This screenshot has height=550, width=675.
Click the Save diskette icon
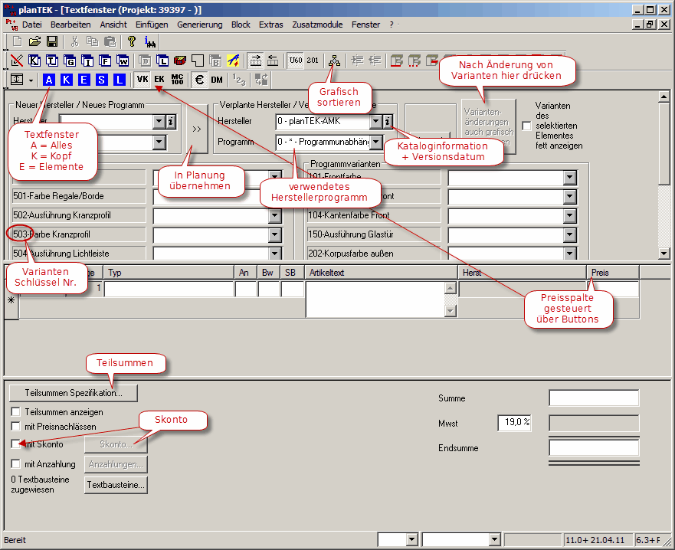[52, 41]
